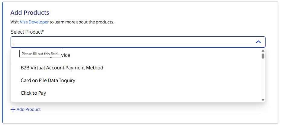Select Card on File Data Inquiry option
The image size is (284, 128).
click(48, 81)
